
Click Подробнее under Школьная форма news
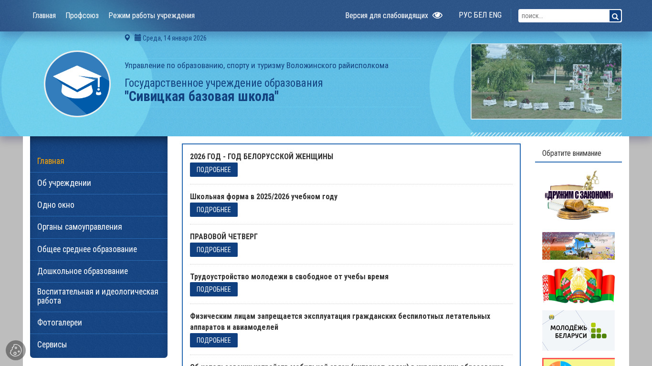[214, 210]
